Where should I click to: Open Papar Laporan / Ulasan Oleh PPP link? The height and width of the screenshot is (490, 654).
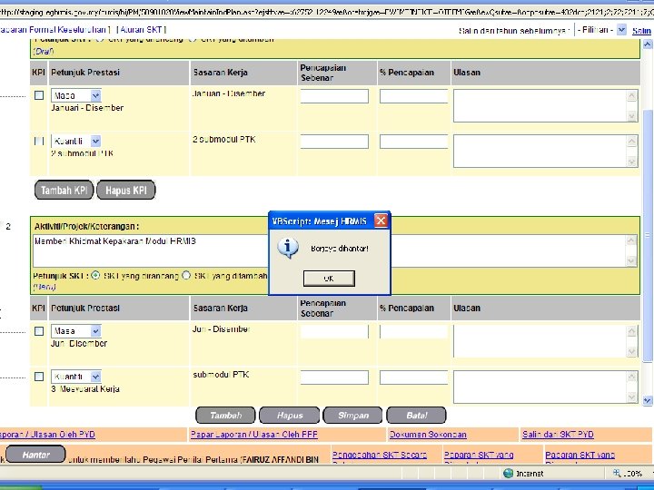pyautogui.click(x=254, y=435)
